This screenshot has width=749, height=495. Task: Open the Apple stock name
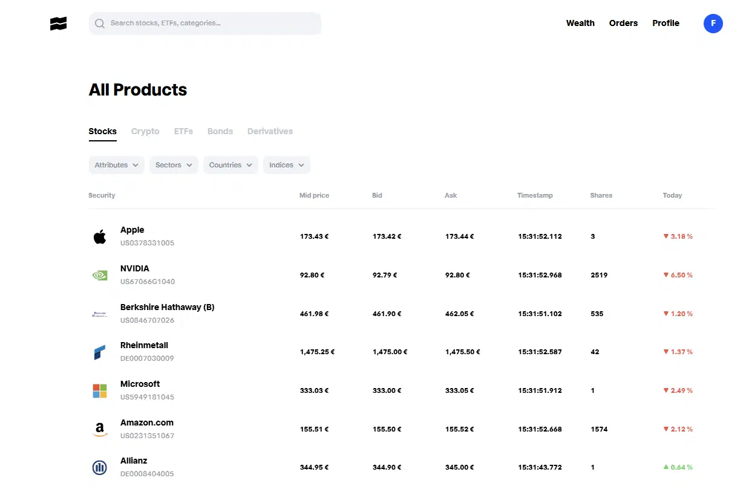[x=132, y=230]
